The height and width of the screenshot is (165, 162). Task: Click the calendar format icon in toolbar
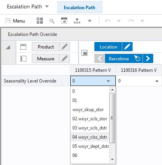pyautogui.click(x=64, y=21)
